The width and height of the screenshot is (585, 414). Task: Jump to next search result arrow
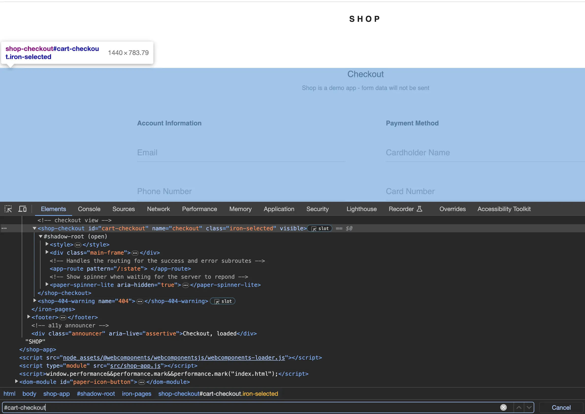point(529,407)
